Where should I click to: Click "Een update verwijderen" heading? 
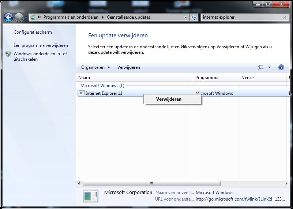coord(118,36)
